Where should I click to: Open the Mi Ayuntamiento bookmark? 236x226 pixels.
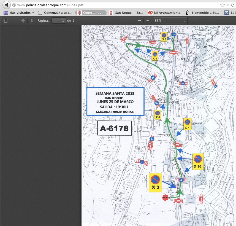164,13
